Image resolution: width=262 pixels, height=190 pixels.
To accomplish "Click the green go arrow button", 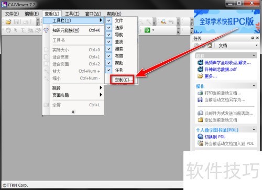I will [x=147, y=30].
